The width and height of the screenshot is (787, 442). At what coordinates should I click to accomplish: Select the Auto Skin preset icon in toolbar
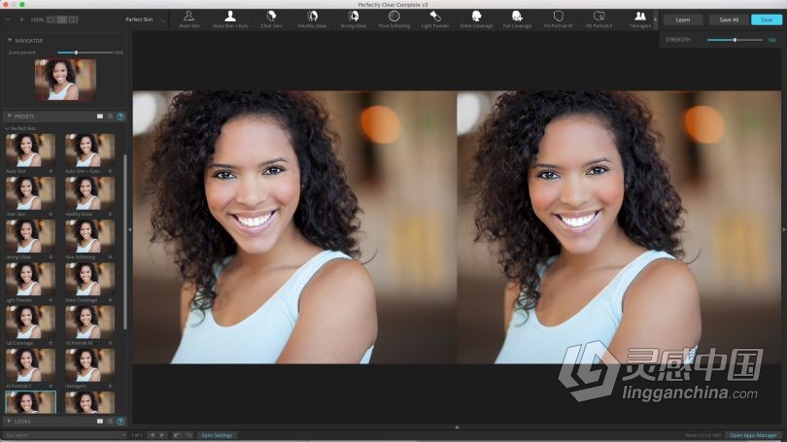[188, 19]
